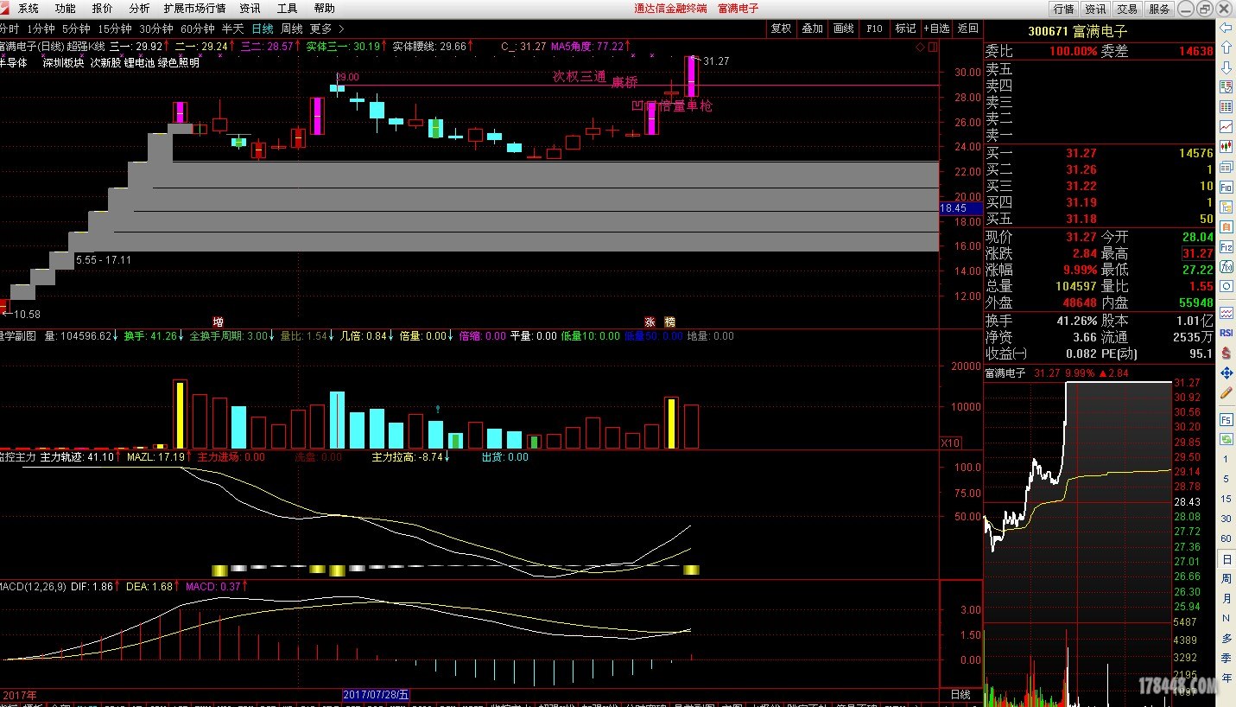Open the 工具 menu
The height and width of the screenshot is (707, 1236).
point(288,9)
